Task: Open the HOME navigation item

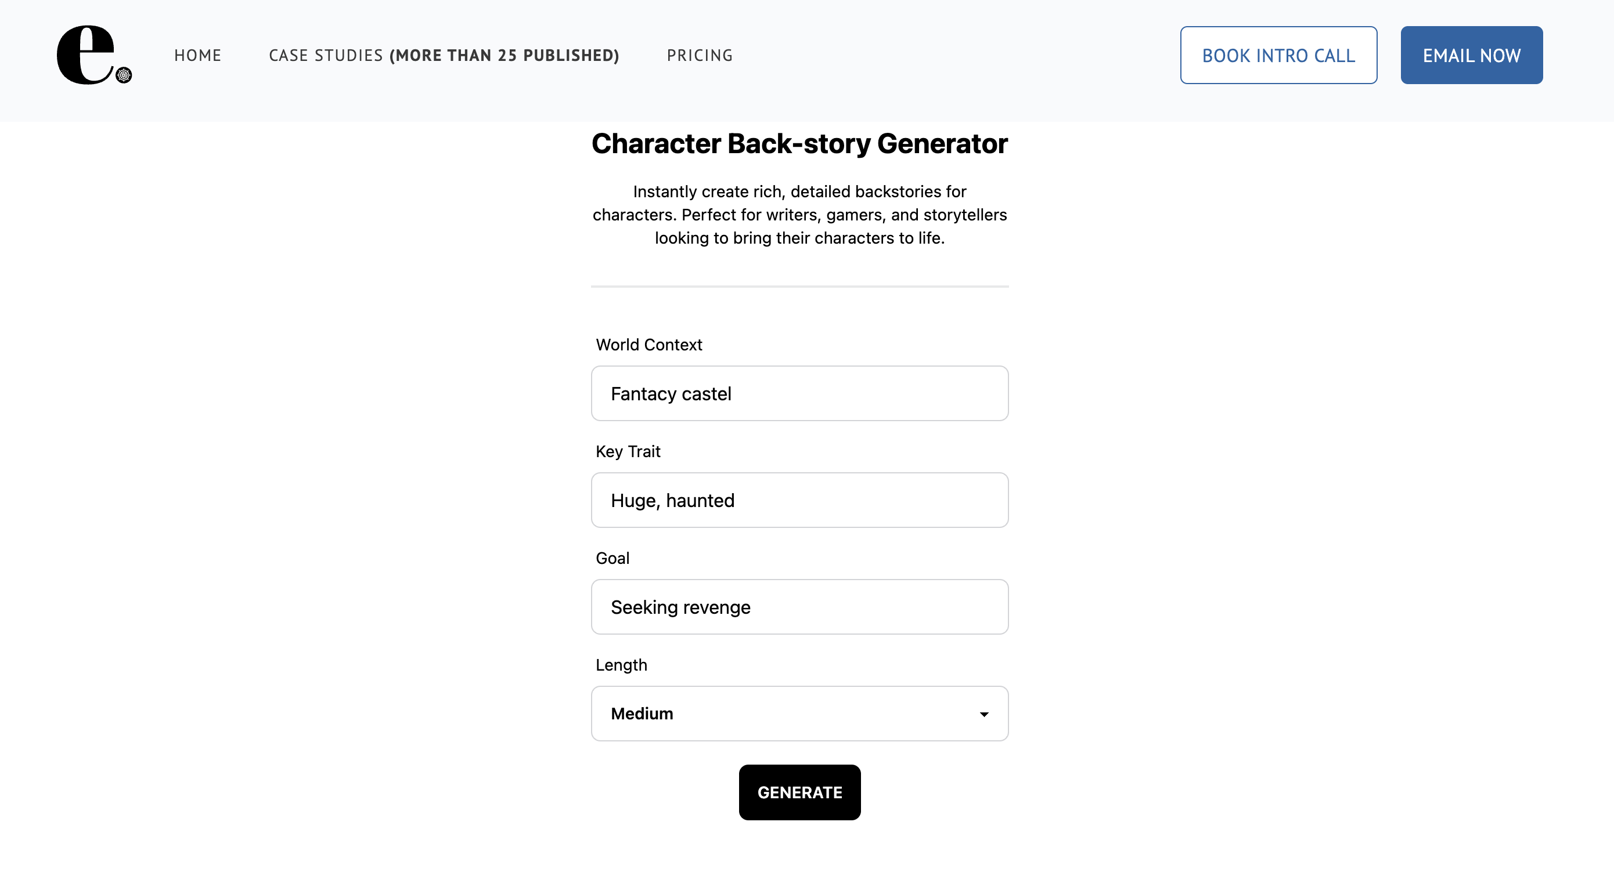Action: pos(197,55)
